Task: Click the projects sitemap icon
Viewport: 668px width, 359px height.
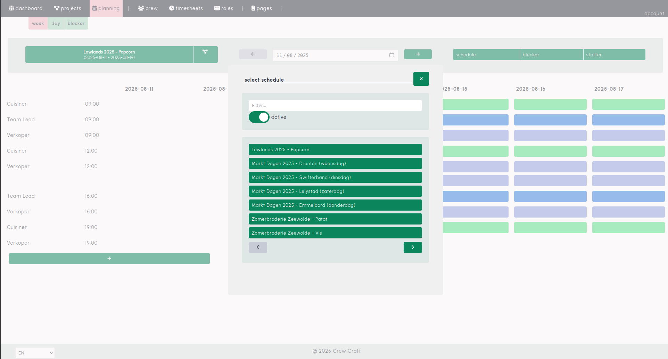Action: (x=56, y=8)
